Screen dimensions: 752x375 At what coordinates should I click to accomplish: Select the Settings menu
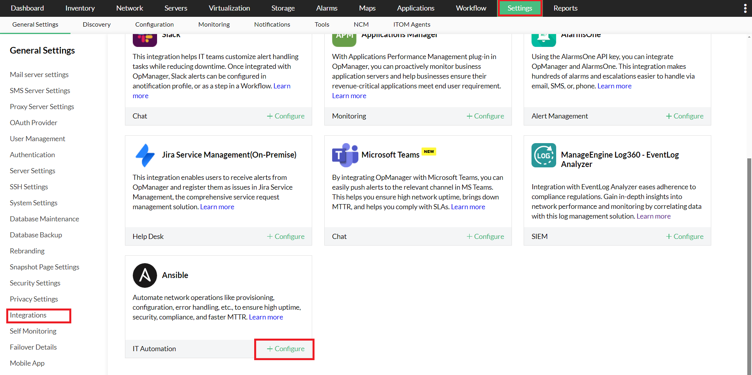[520, 8]
